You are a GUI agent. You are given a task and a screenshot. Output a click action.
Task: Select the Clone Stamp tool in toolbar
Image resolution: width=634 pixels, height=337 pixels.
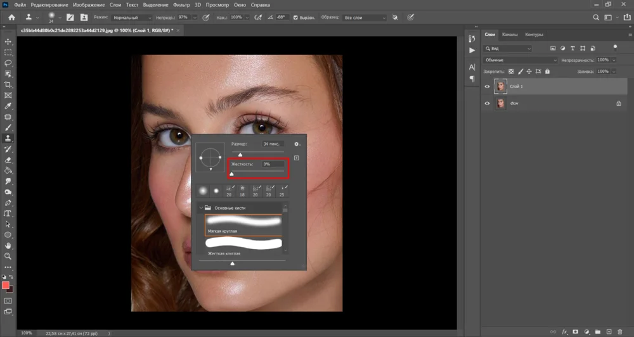tap(8, 138)
